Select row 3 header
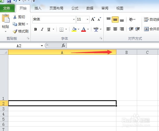The height and width of the screenshot is (131, 159). [4, 109]
